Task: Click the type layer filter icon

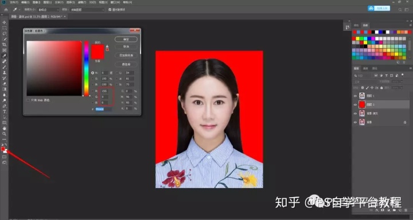Action: tap(387, 75)
